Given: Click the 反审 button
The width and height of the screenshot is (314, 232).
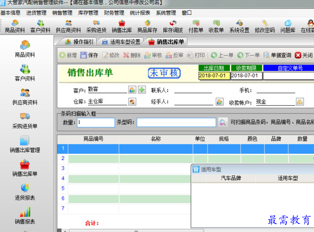Looking at the screenshot, I should click(x=174, y=55).
